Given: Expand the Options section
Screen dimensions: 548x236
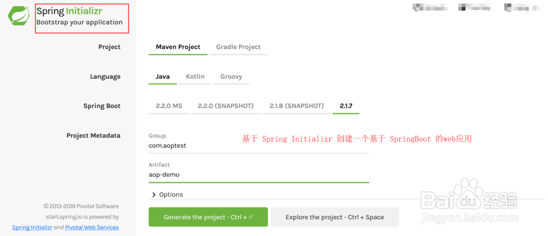Looking at the screenshot, I should click(168, 195).
